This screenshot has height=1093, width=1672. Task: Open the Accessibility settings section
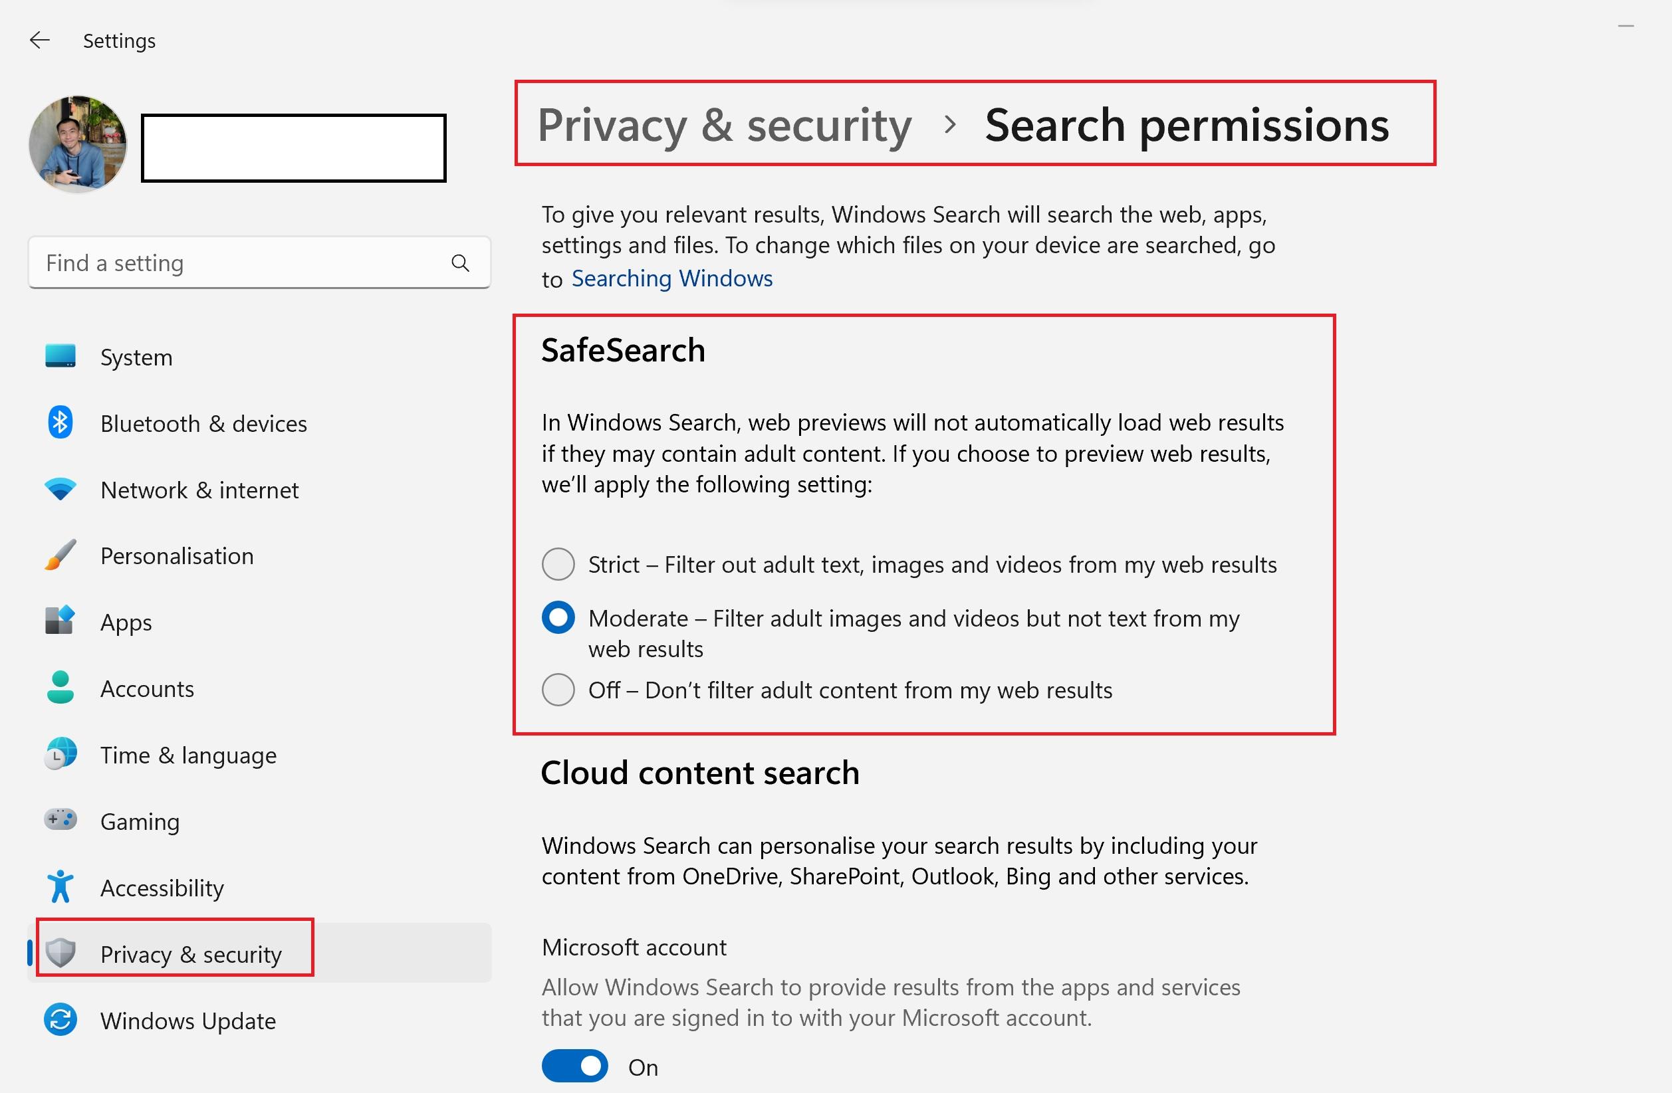tap(162, 888)
